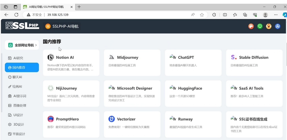
Task: Select 绘画AI in the sidebar
Action: (22, 87)
